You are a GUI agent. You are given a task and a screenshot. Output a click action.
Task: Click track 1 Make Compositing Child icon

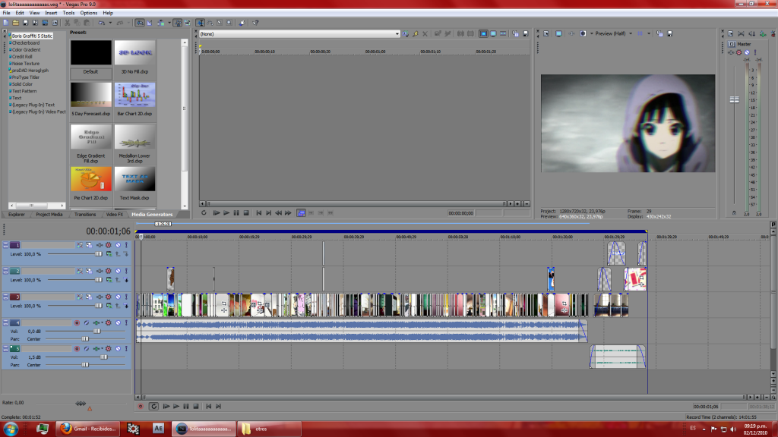(x=126, y=254)
